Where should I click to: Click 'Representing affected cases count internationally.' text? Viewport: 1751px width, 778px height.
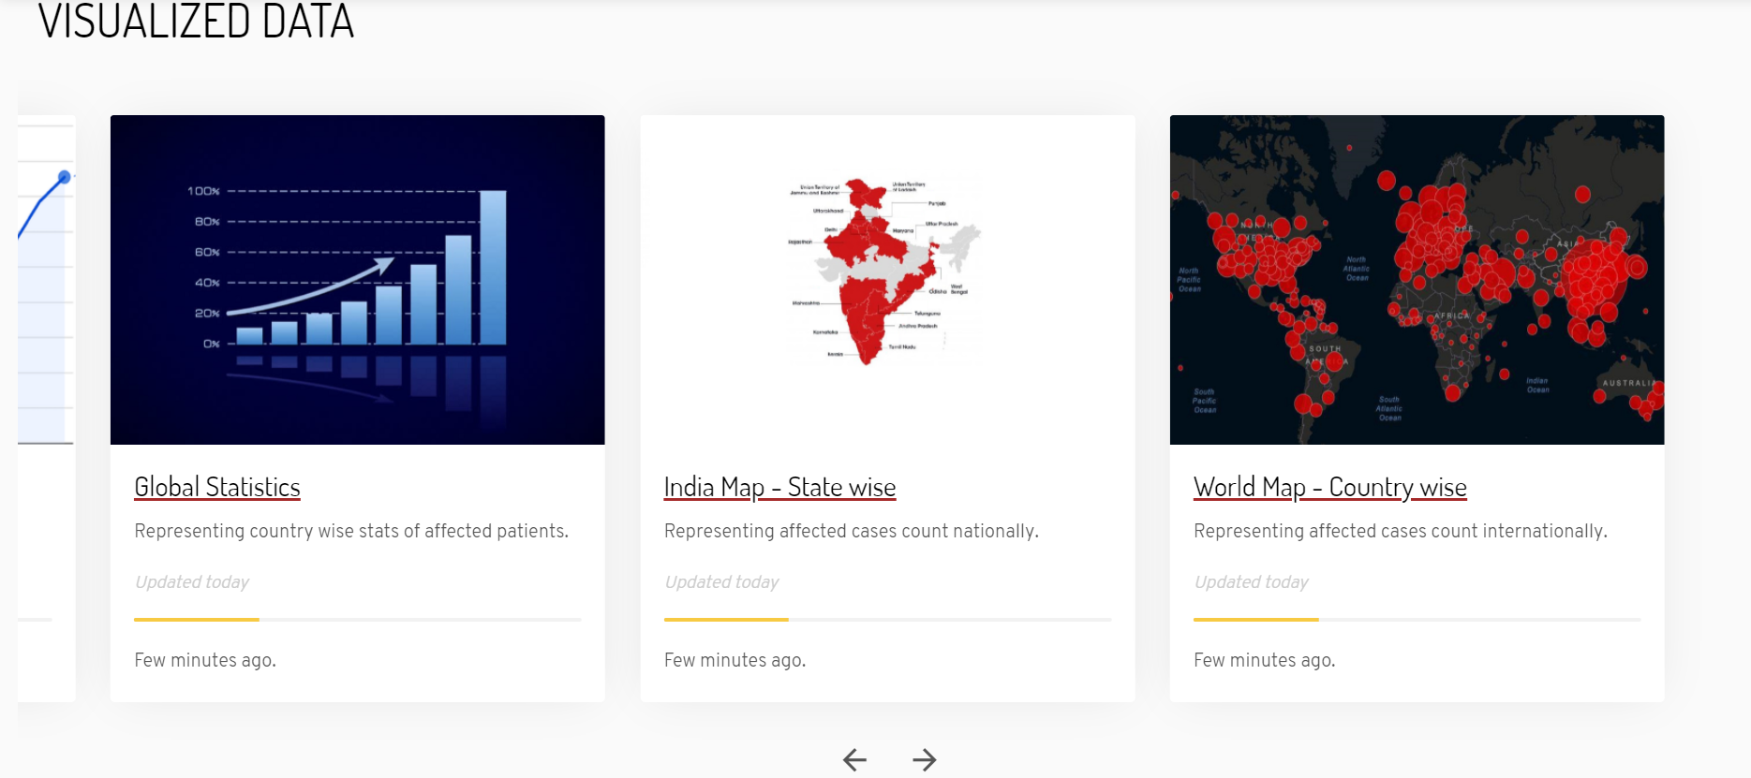[x=1401, y=531]
